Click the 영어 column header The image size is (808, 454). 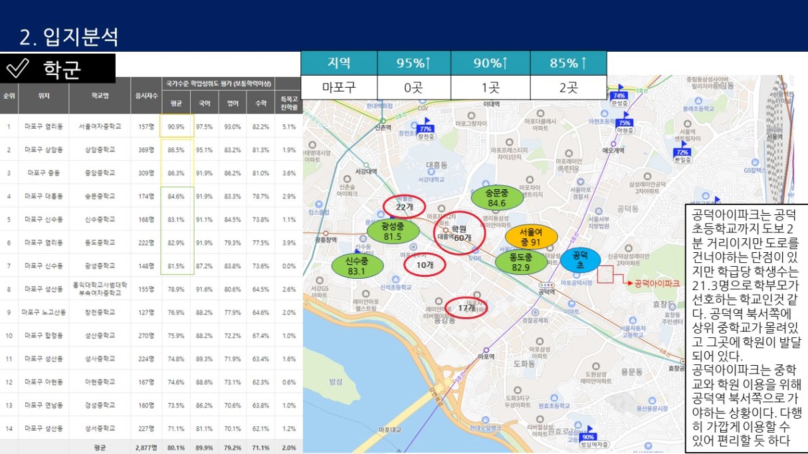233,103
